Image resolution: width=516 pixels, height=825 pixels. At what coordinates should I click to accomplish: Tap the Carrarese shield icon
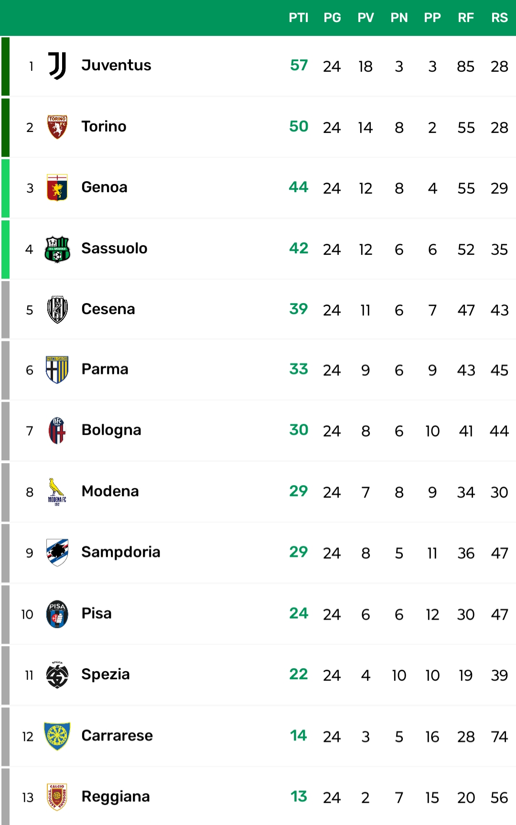click(x=57, y=736)
